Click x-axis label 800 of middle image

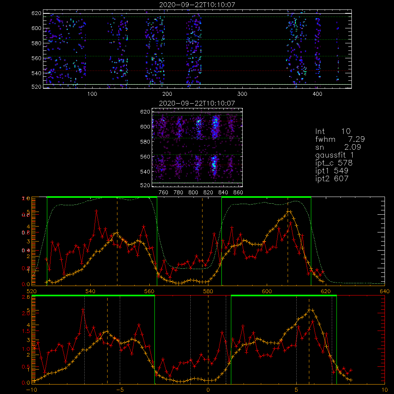[193, 193]
